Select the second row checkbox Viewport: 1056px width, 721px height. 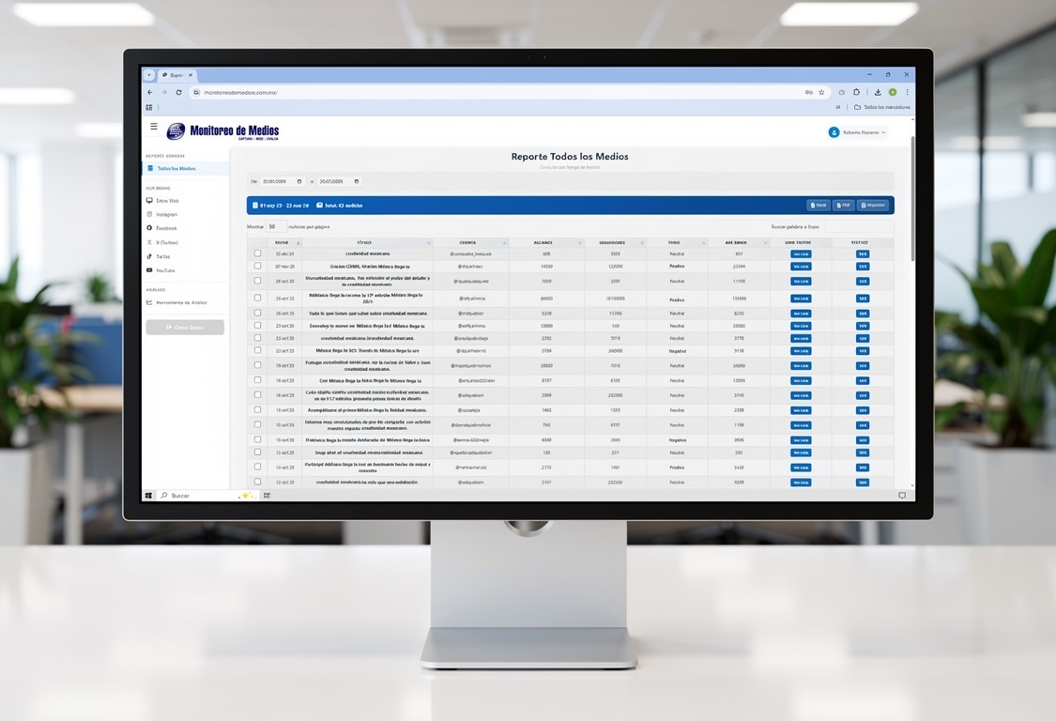tap(257, 266)
